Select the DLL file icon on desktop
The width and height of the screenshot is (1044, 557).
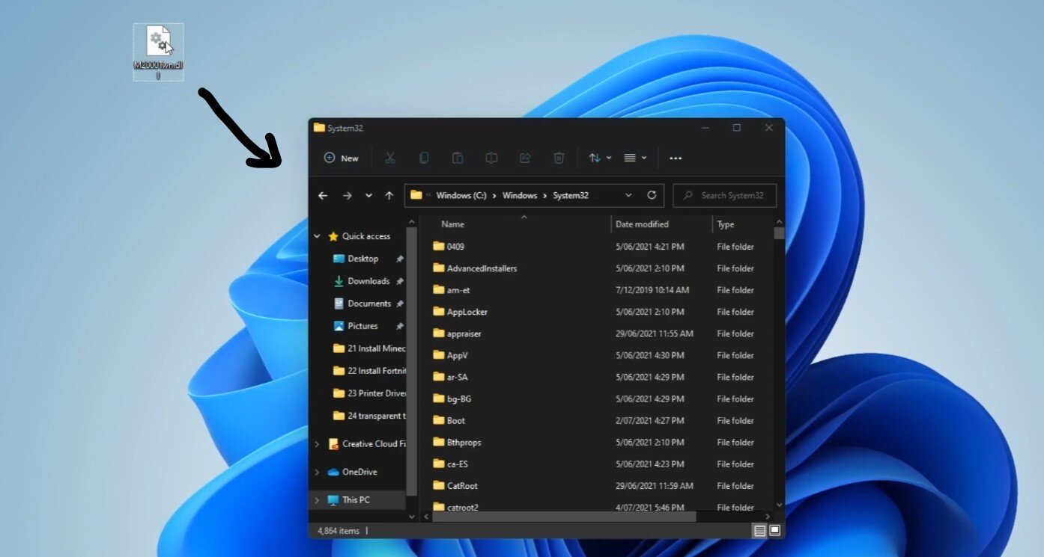point(159,40)
